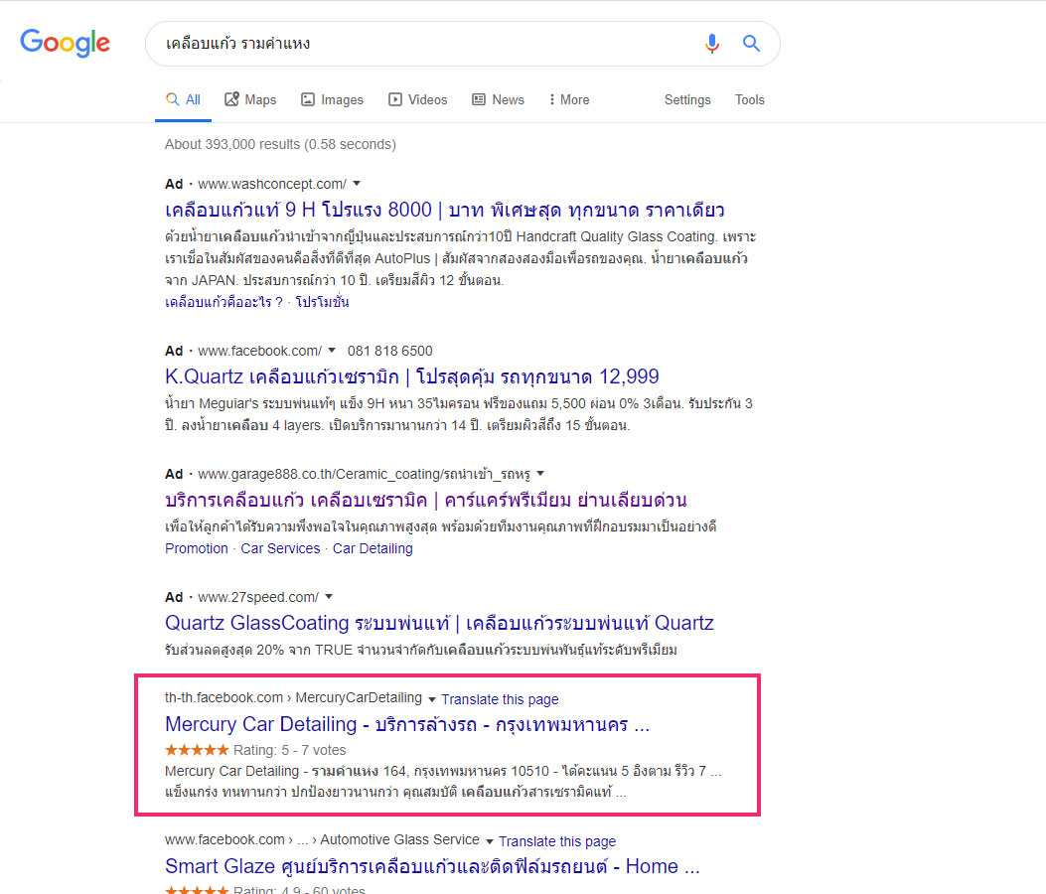
Task: Click the Mercury Car Detailing result title
Action: point(406,723)
